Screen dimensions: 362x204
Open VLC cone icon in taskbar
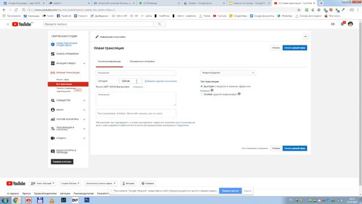click(52, 200)
